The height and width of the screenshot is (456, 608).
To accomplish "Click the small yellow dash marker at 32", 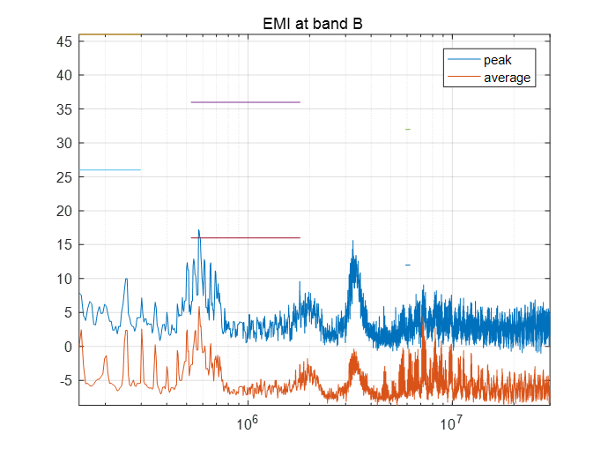I will [x=407, y=130].
